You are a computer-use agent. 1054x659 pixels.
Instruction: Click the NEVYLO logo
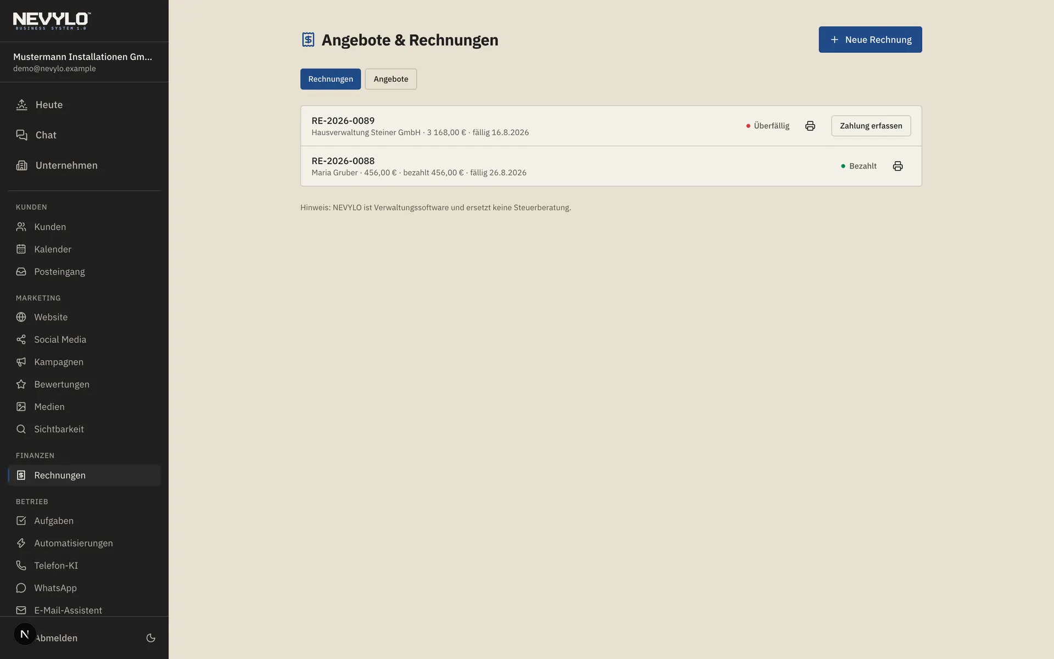pyautogui.click(x=52, y=21)
